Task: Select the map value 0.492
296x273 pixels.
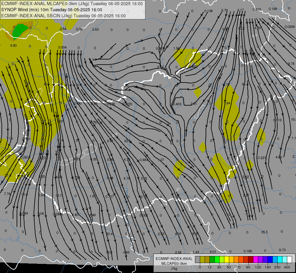Action: (193, 67)
